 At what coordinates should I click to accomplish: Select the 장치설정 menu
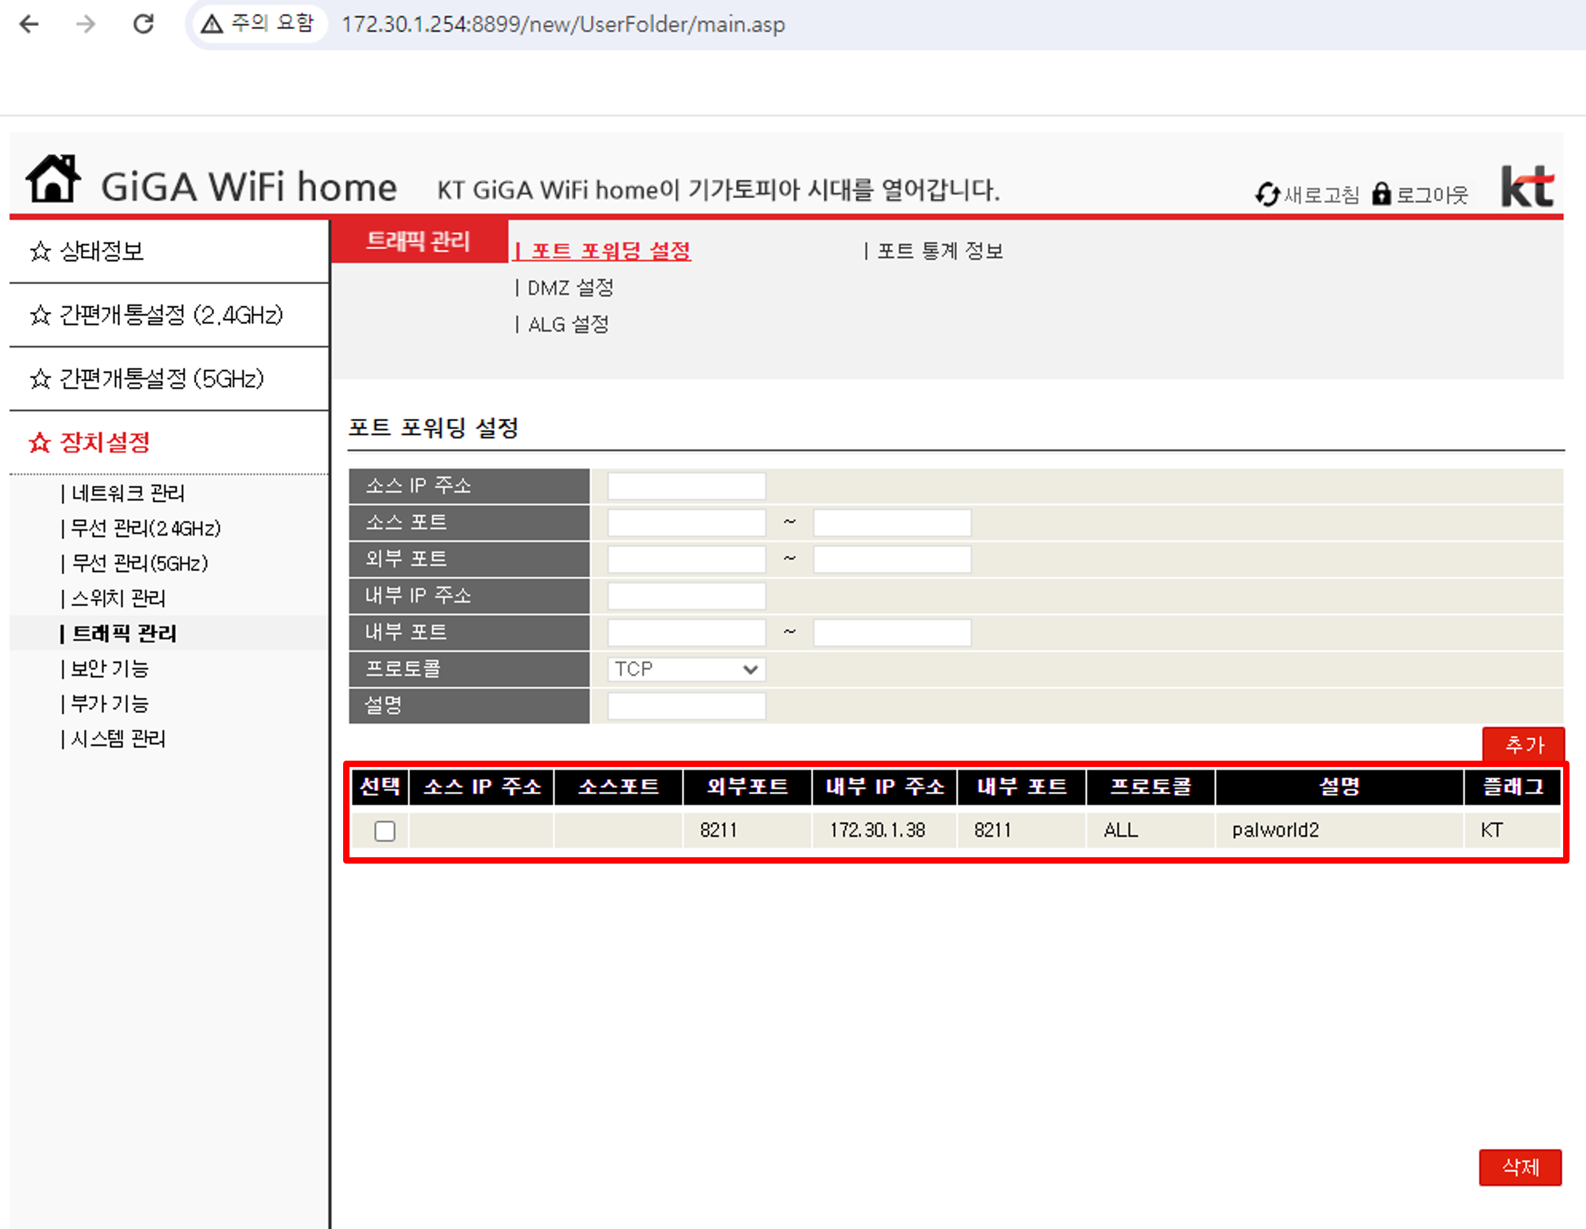coord(105,442)
